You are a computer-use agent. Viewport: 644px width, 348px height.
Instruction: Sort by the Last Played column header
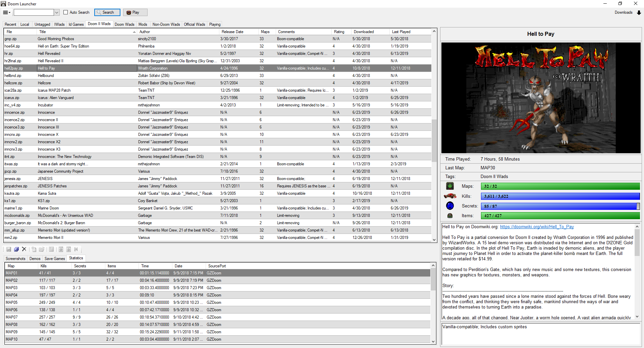click(410, 32)
